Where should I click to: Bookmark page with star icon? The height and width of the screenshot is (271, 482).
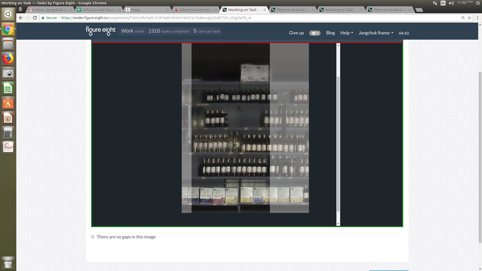click(x=469, y=18)
